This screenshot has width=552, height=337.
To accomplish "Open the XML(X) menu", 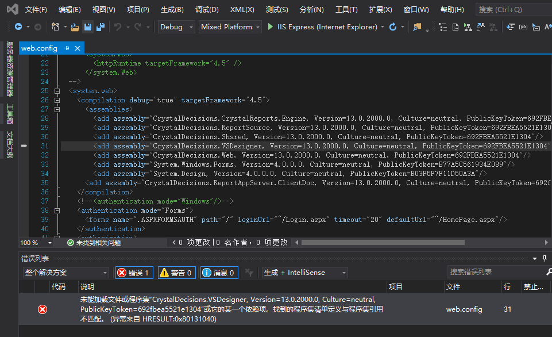I will (242, 10).
